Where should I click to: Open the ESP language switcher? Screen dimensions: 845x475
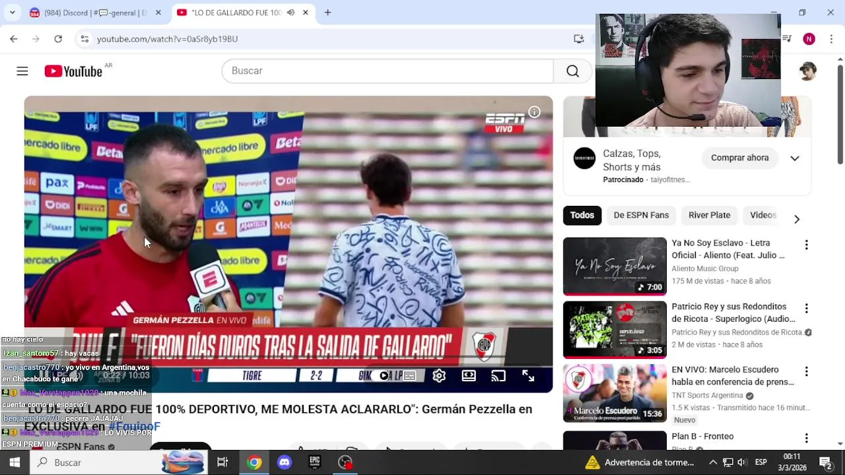click(760, 462)
